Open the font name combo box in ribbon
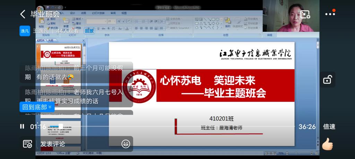Screen dimensions: 355x159 point(97,21)
